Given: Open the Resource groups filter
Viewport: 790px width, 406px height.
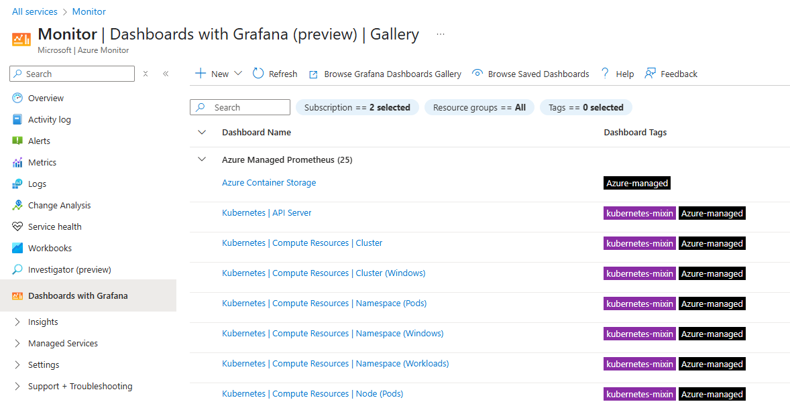Looking at the screenshot, I should click(479, 107).
